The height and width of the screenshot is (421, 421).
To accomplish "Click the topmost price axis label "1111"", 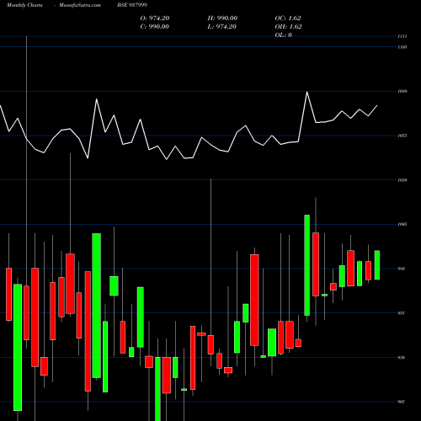I will [x=402, y=36].
